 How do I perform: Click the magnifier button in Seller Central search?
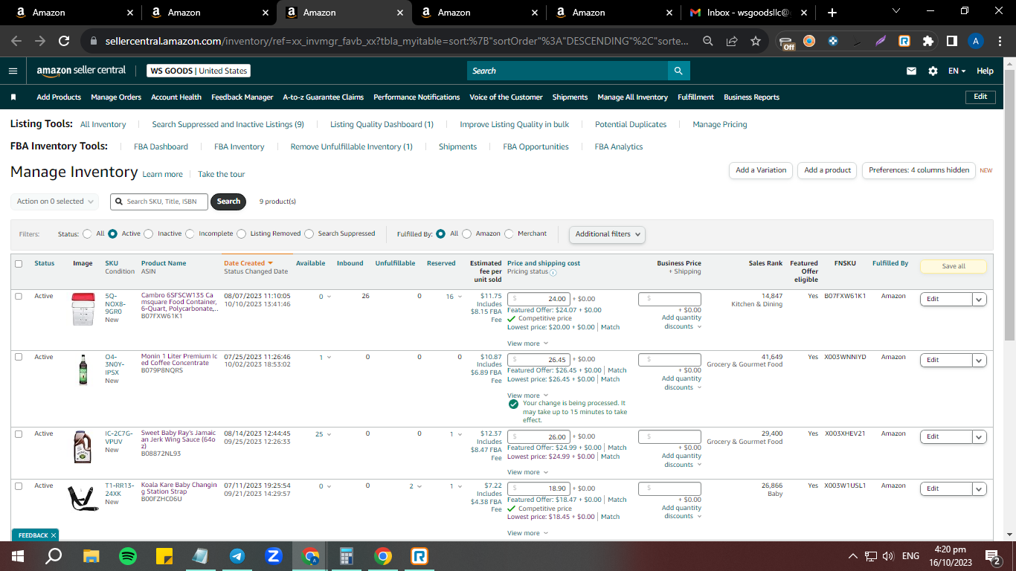point(678,71)
